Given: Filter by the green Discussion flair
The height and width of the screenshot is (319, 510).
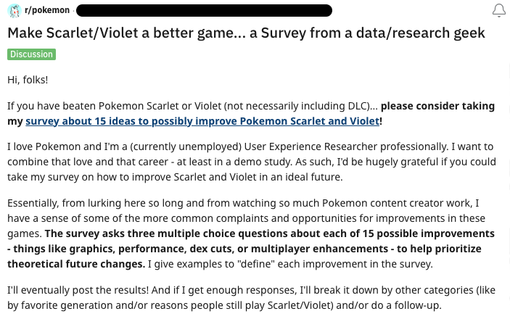Looking at the screenshot, I should 31,54.
